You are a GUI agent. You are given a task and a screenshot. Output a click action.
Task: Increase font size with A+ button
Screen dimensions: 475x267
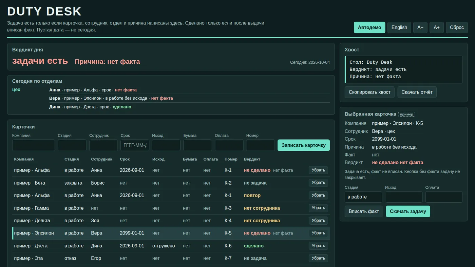[437, 27]
